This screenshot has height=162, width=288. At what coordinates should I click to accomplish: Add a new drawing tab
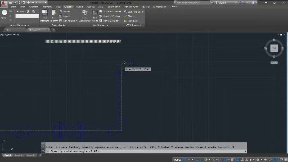point(54,30)
